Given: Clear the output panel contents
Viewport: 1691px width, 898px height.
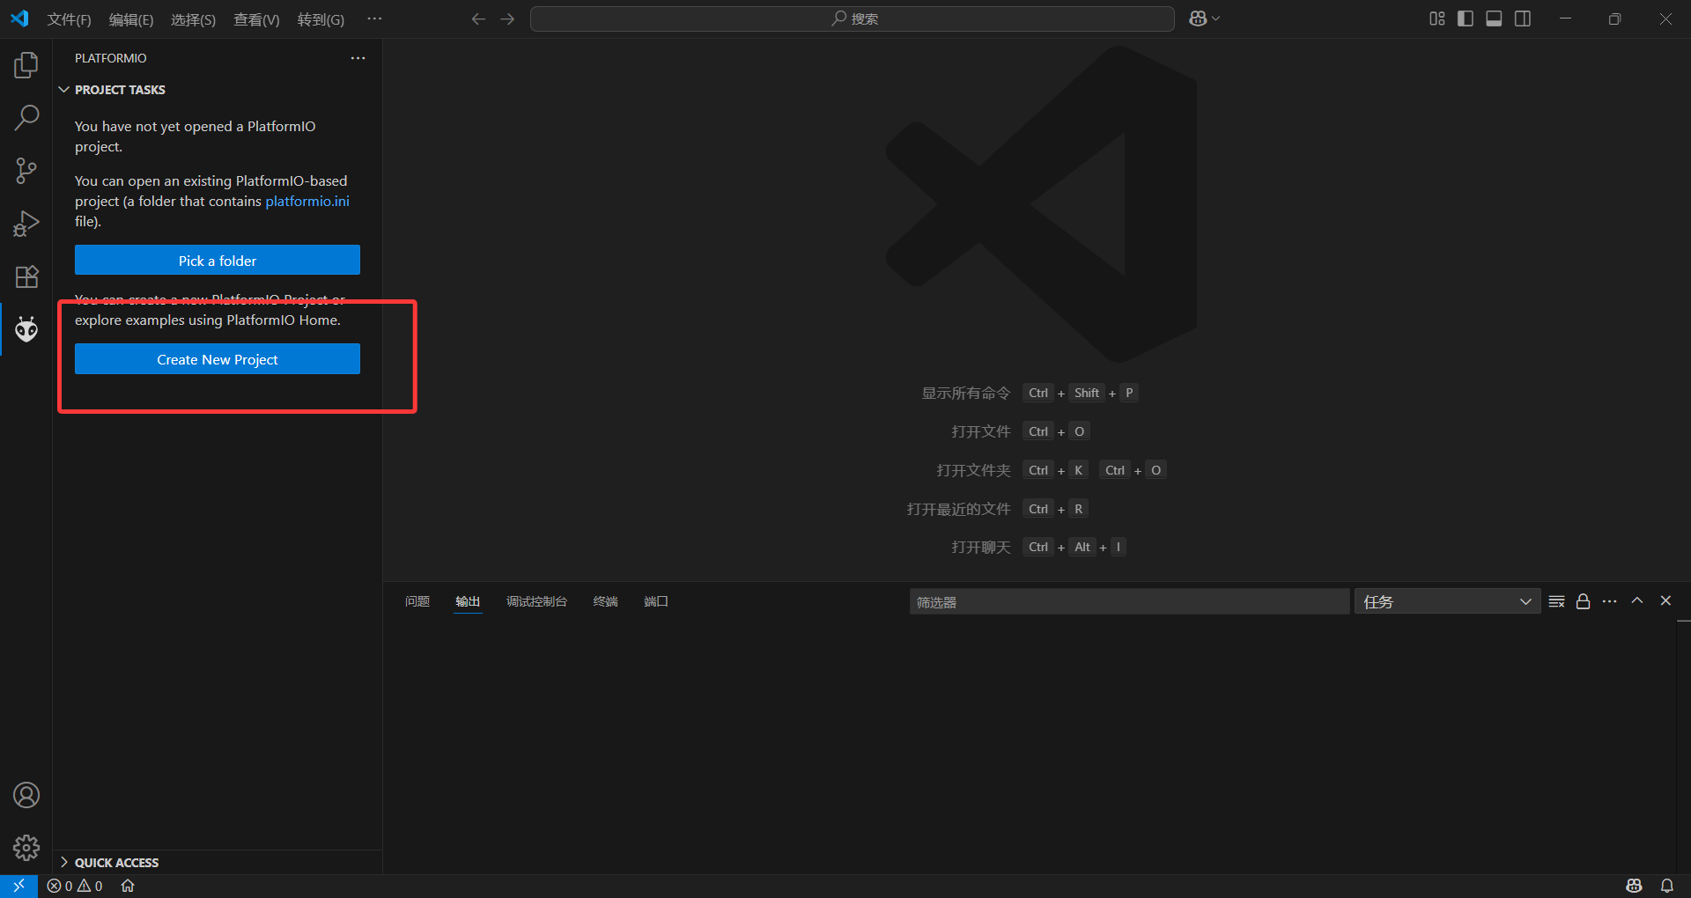Looking at the screenshot, I should click(x=1555, y=600).
